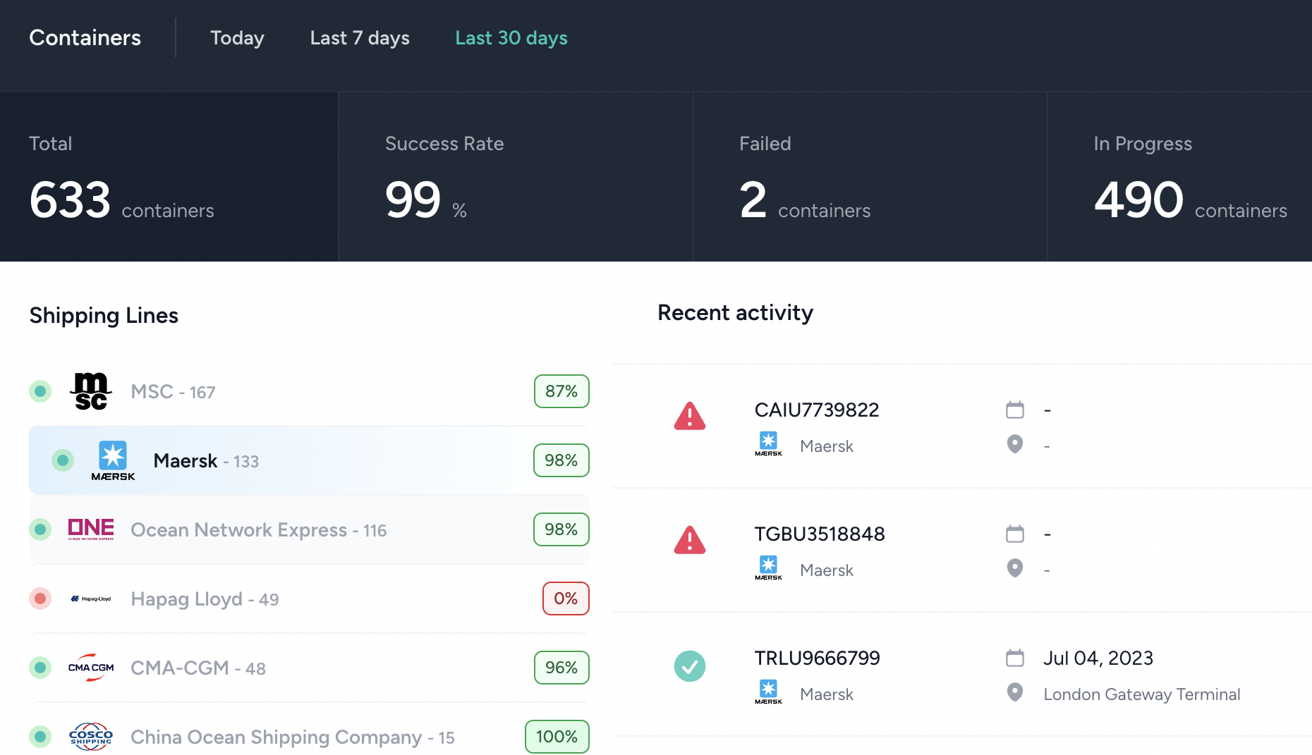Click the 87% success badge for MSC
Image resolution: width=1312 pixels, height=755 pixels.
click(x=561, y=391)
